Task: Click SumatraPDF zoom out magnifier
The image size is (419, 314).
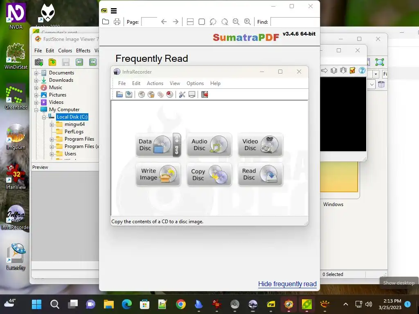Action: click(x=236, y=22)
